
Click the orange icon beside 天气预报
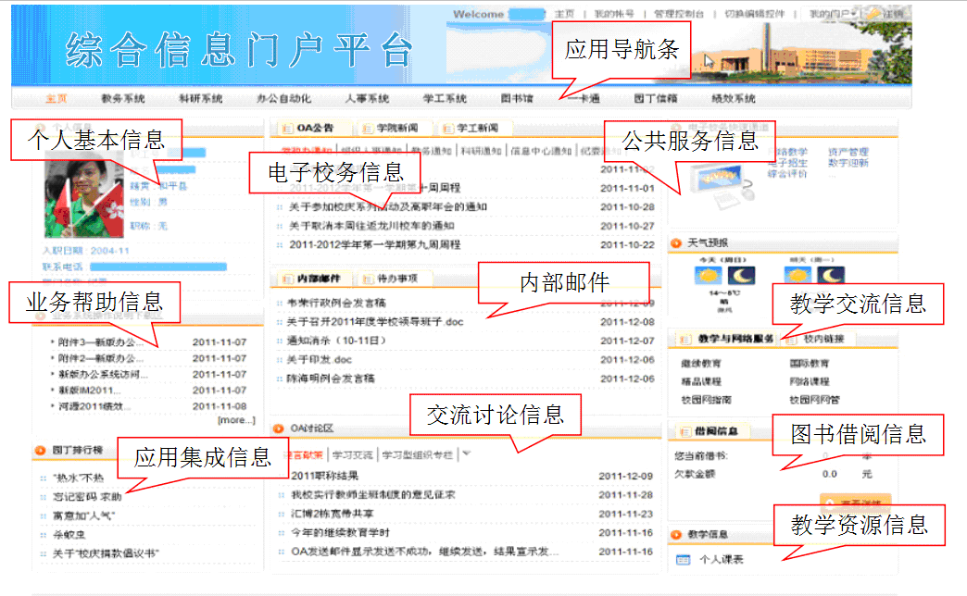tap(676, 243)
